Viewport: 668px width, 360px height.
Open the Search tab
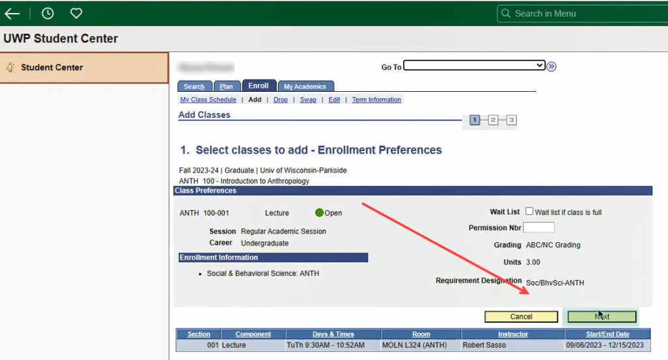[x=194, y=87]
